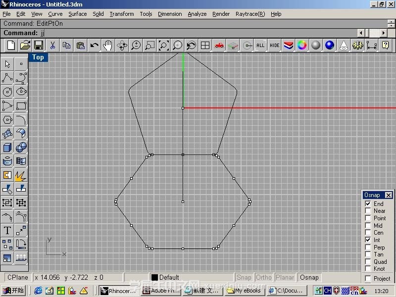This screenshot has height=297, width=396.
Task: Open the Surface menu
Action: [78, 14]
